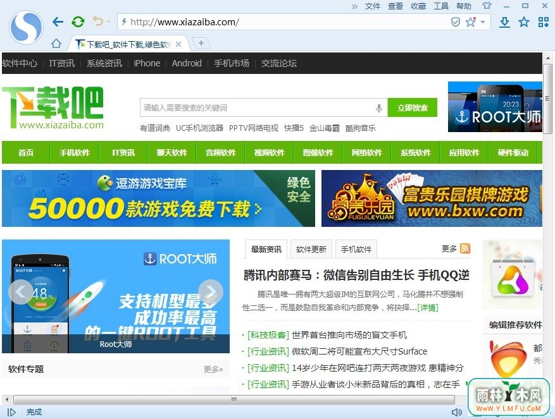Open the 腾讯内部赛马 headline article

tap(356, 275)
